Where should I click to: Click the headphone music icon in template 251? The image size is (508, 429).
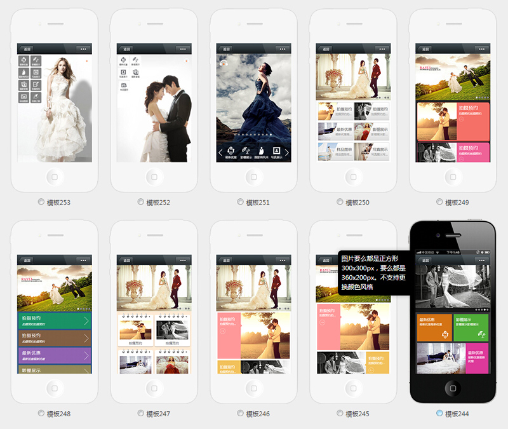point(224,63)
